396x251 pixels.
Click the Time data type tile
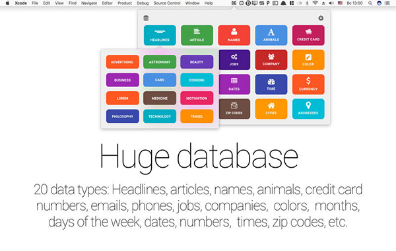pos(271,84)
